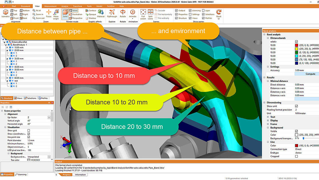Activate the Rotate tool

(123, 14)
